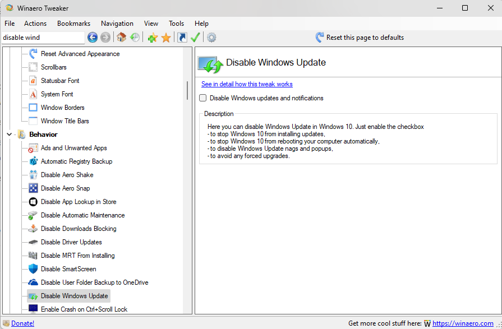Open the Navigation menu
This screenshot has height=329, width=502.
[x=117, y=24]
